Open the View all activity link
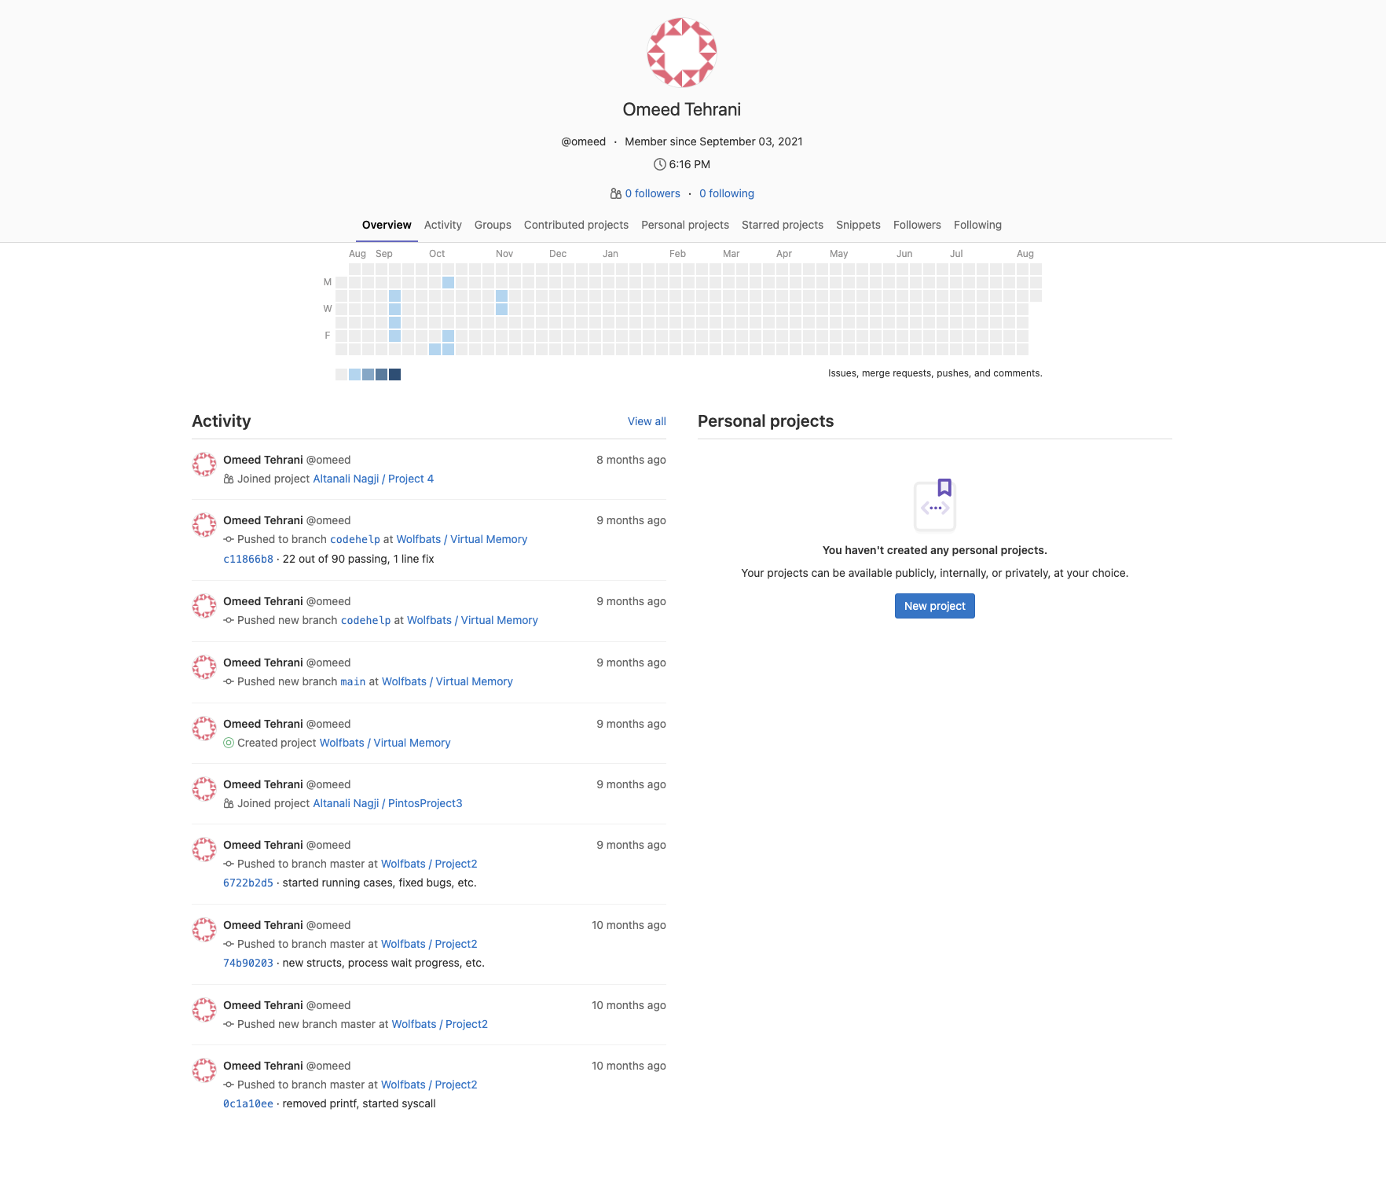Viewport: 1386px width, 1182px height. (x=646, y=421)
